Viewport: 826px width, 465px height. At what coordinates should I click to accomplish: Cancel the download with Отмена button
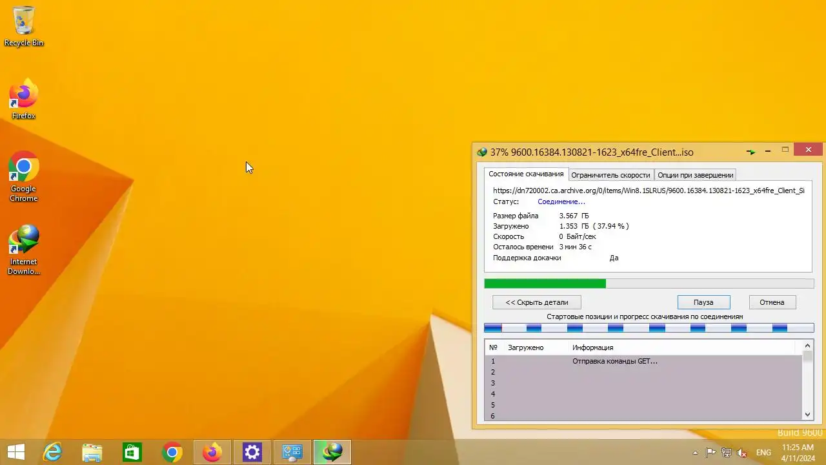[772, 302]
